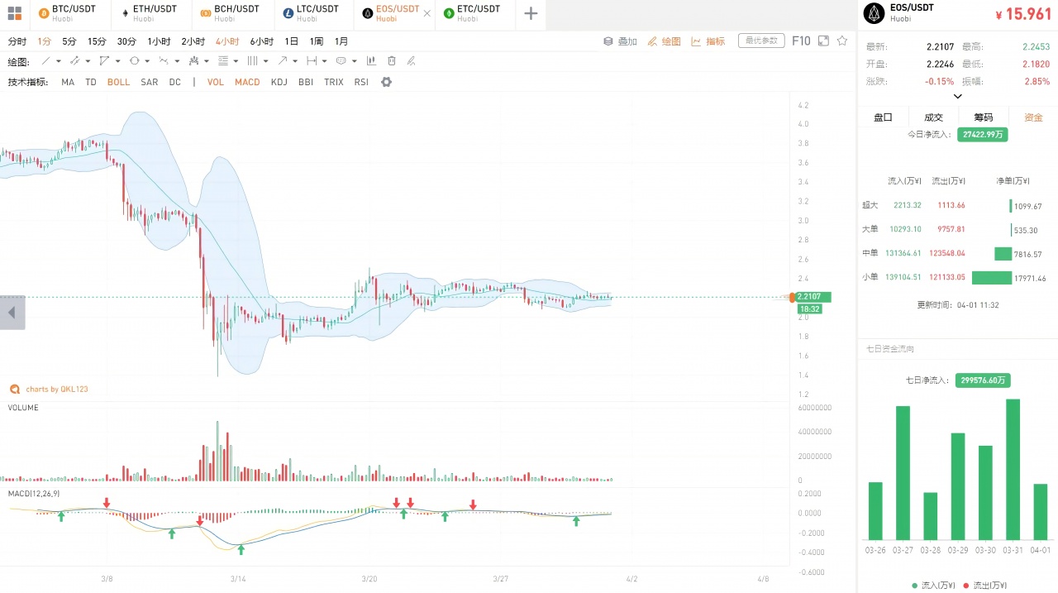Expand Fibonacci lines tool dropdown arrow
This screenshot has width=1058, height=593.
(236, 61)
